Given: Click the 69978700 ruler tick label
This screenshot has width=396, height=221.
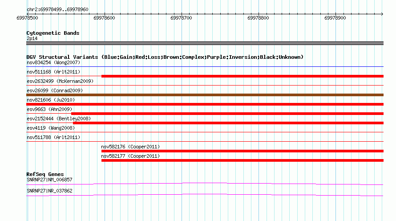Looking at the screenshot, I should (x=182, y=18).
